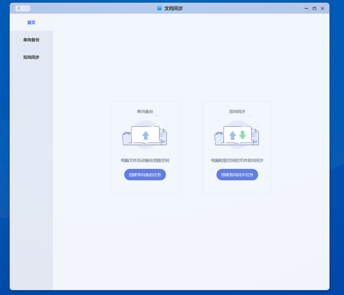Click the text 电脑文件自动备份到极空间
This screenshot has height=295, width=344.
[x=145, y=160]
